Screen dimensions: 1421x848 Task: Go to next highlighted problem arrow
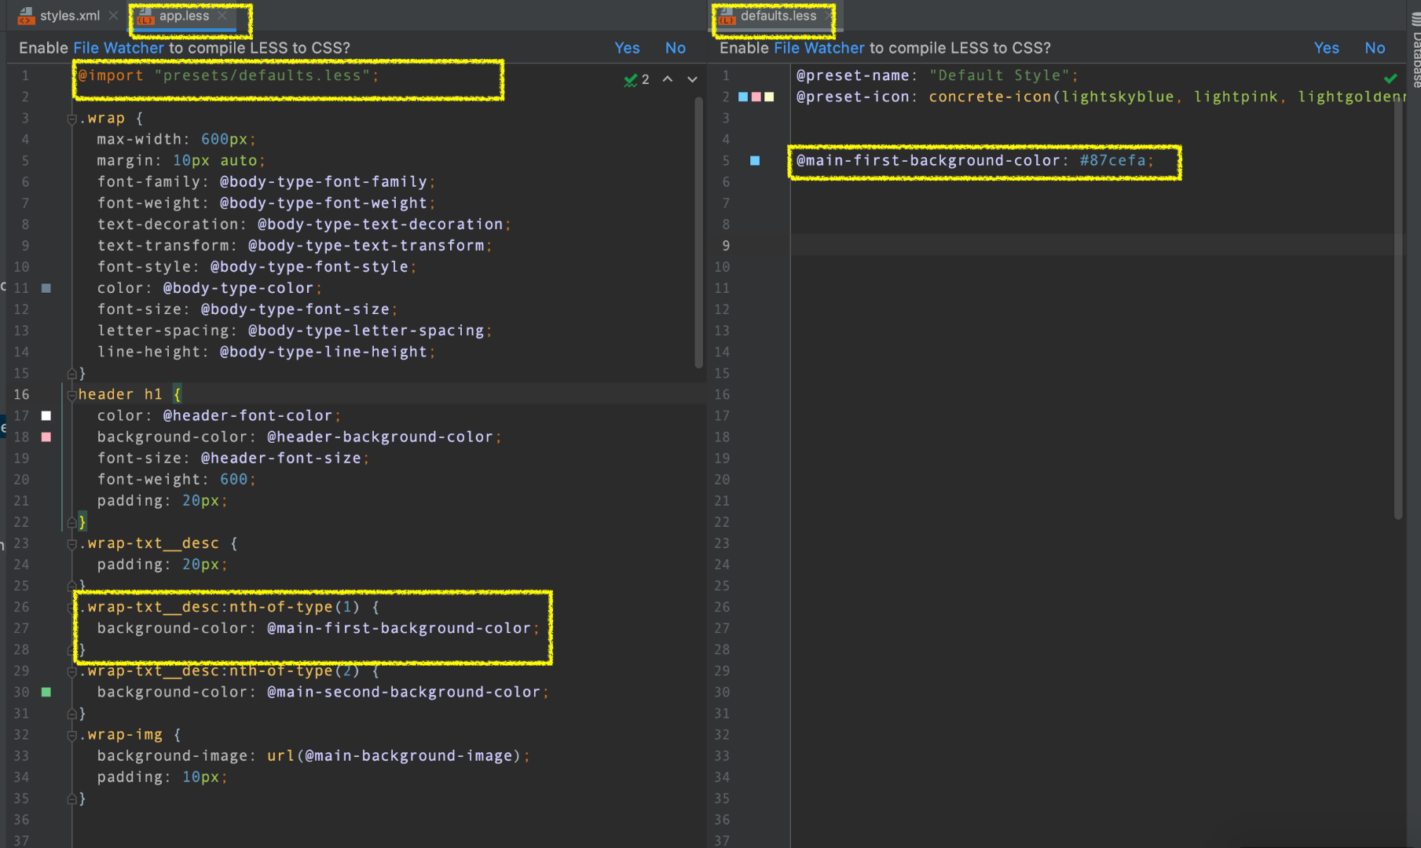692,79
